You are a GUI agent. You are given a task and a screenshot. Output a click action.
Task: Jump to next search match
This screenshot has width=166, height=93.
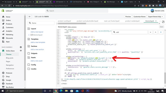[150, 32]
